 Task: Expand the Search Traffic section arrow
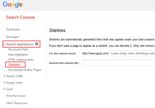[4, 76]
